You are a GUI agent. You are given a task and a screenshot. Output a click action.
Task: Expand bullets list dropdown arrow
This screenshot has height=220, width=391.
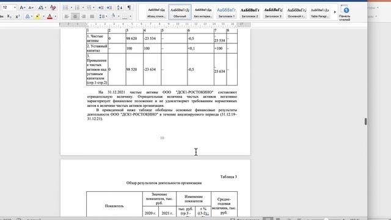point(71,8)
